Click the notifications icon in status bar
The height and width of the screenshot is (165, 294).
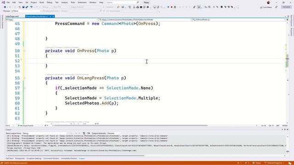pos(290,163)
